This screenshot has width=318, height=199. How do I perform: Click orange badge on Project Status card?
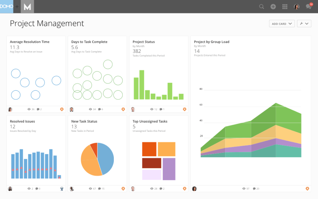coord(185,109)
